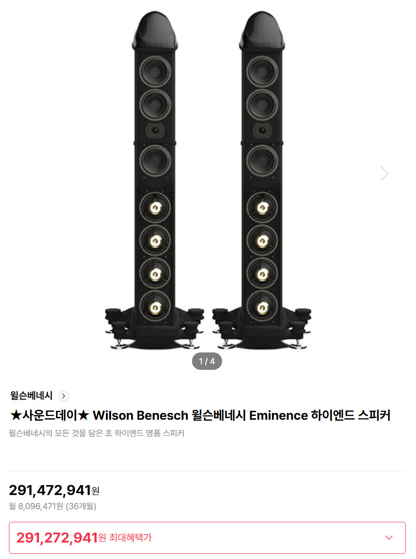Click the circled chevron beside 윌슨베네시
Viewport: 416px width, 559px height.
pos(64,396)
